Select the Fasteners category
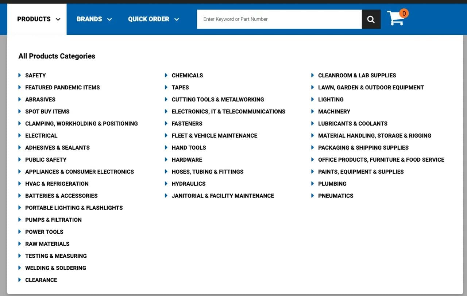 (187, 124)
